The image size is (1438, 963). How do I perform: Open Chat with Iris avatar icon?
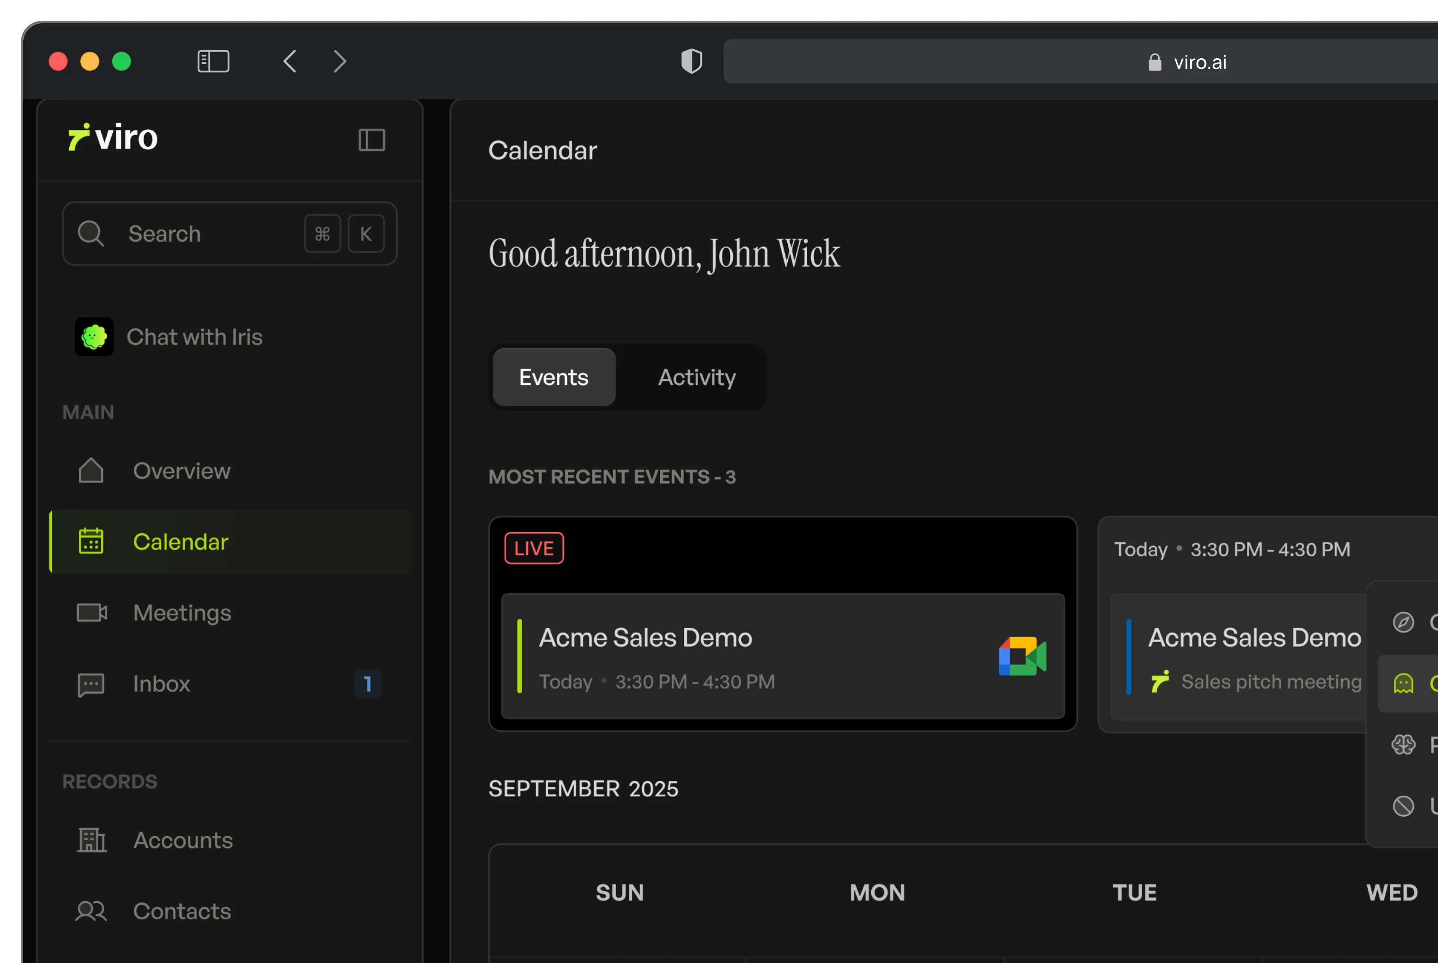pyautogui.click(x=94, y=336)
